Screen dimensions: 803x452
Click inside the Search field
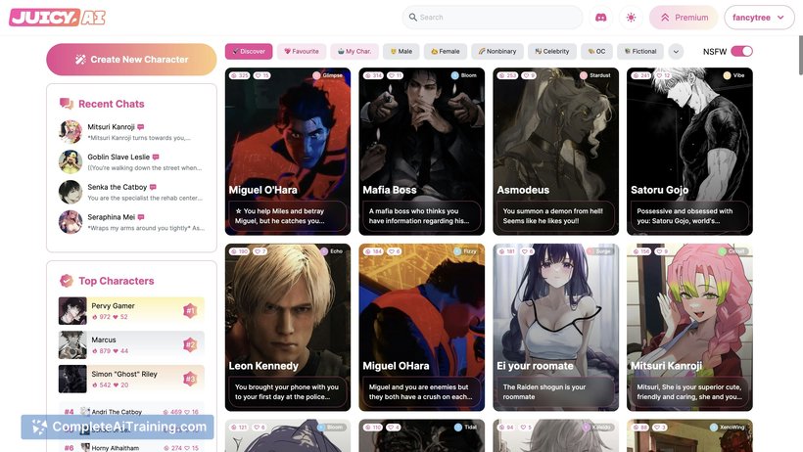493,18
